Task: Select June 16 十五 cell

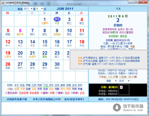Action: pyautogui.click(x=57, y=43)
